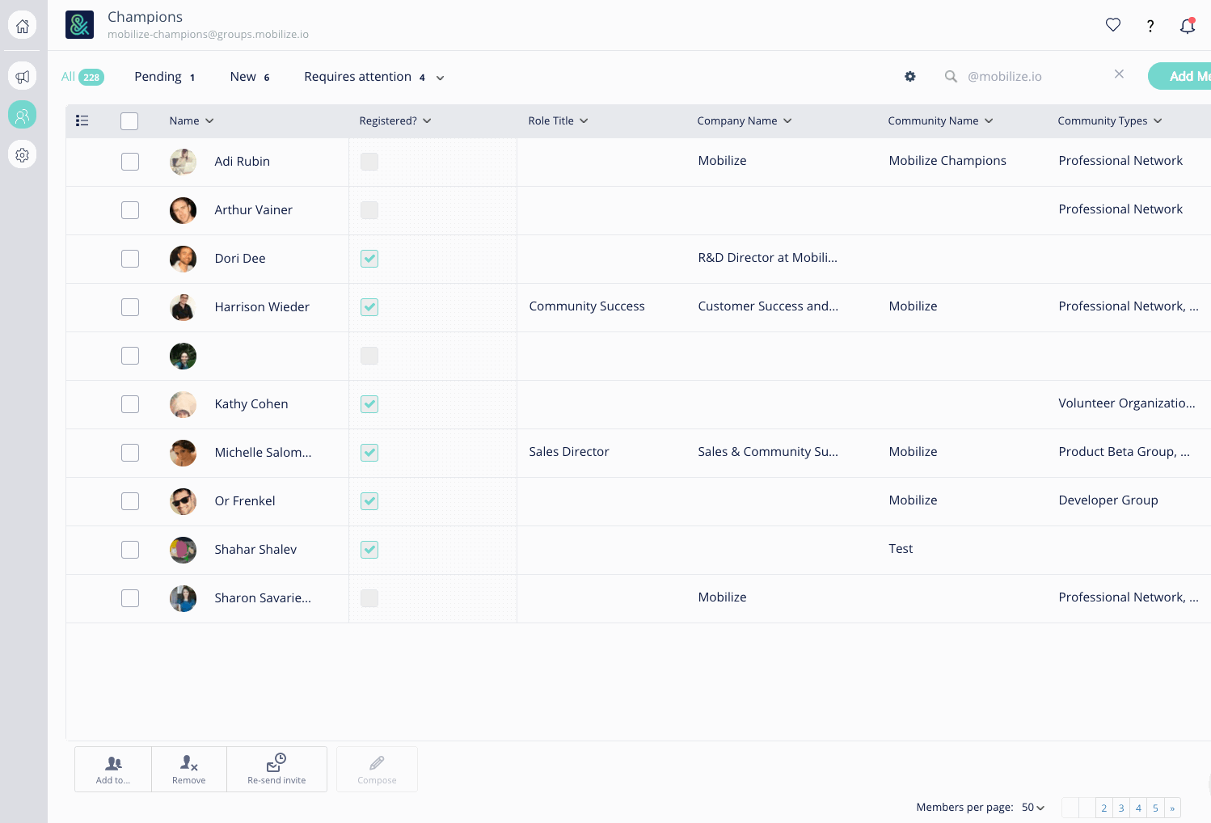Tick Michelle Salom's row checkbox
Viewport: 1211px width, 823px height.
click(130, 453)
